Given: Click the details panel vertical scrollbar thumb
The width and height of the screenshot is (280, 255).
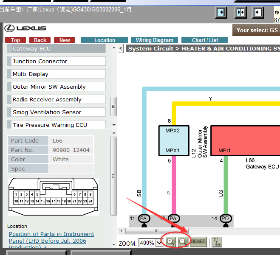Looking at the screenshot, I should [113, 176].
